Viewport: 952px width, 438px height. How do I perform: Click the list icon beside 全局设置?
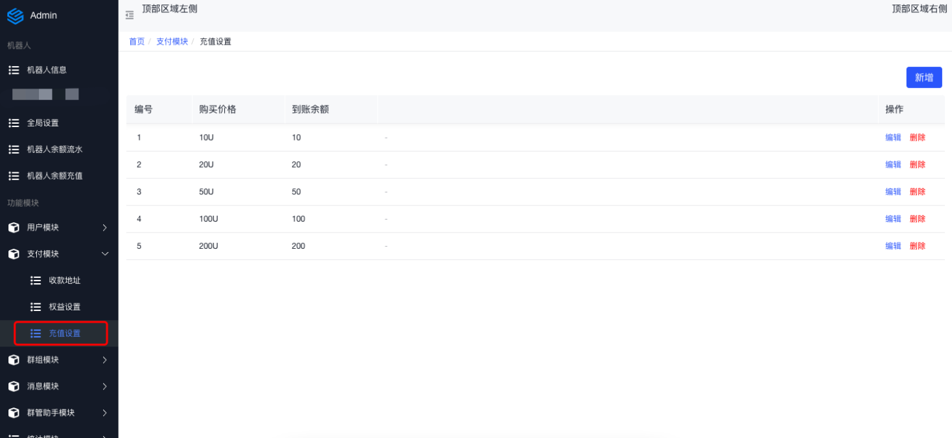14,123
